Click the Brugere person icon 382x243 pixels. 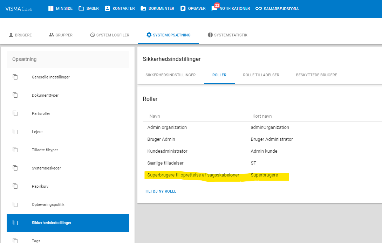11,35
